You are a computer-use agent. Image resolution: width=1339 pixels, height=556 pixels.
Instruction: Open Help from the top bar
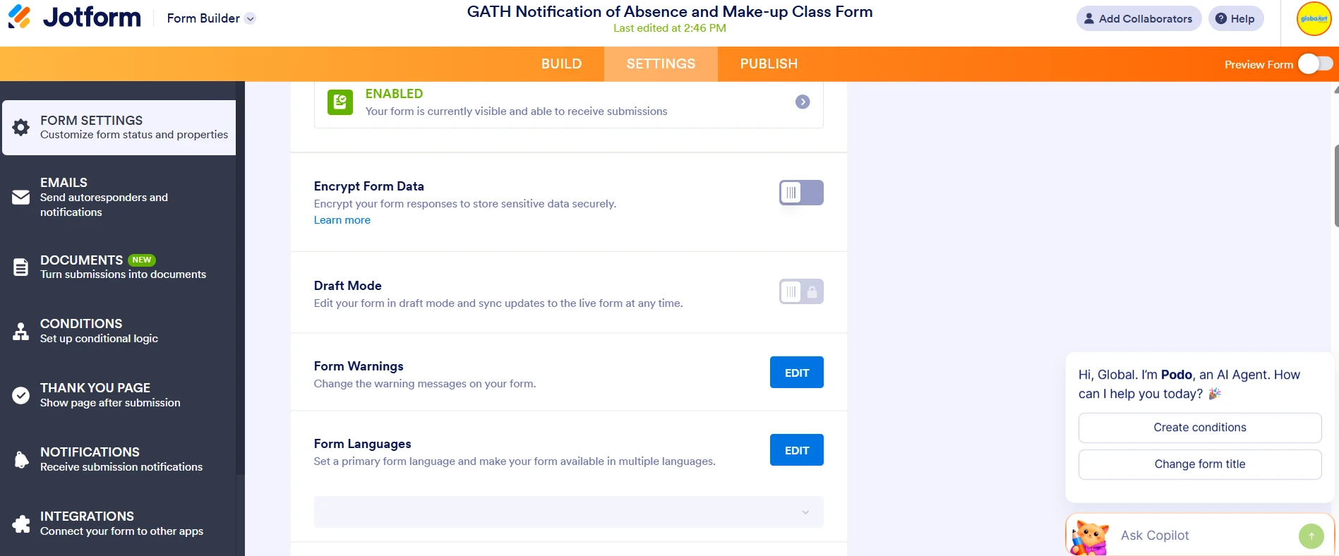click(1235, 18)
